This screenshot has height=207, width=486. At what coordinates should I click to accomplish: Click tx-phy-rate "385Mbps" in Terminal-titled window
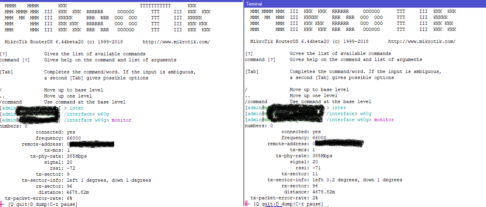[322, 156]
